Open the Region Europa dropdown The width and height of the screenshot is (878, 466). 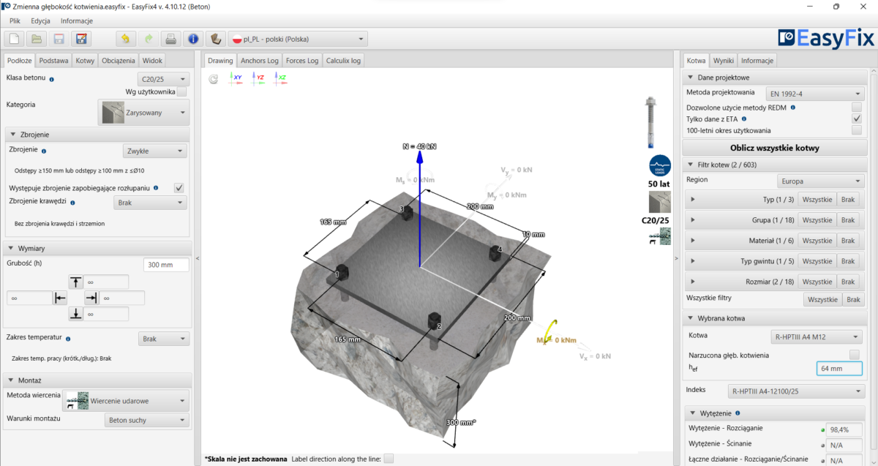tap(821, 180)
